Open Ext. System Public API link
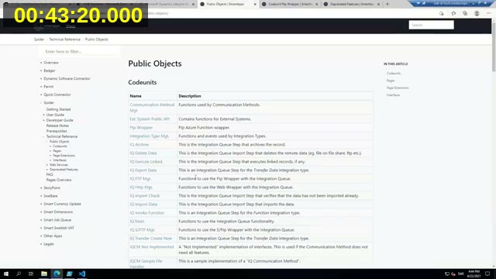The width and height of the screenshot is (496, 279). [x=150, y=119]
